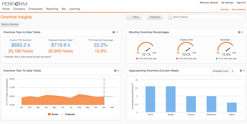
Task: Go to Home menu
Action: (x=6, y=9)
